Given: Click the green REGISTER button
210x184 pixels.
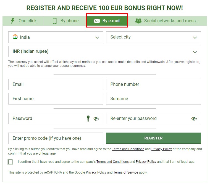Looking at the screenshot, I should tap(153, 138).
